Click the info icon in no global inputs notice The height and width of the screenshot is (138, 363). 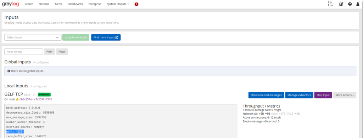point(9,71)
